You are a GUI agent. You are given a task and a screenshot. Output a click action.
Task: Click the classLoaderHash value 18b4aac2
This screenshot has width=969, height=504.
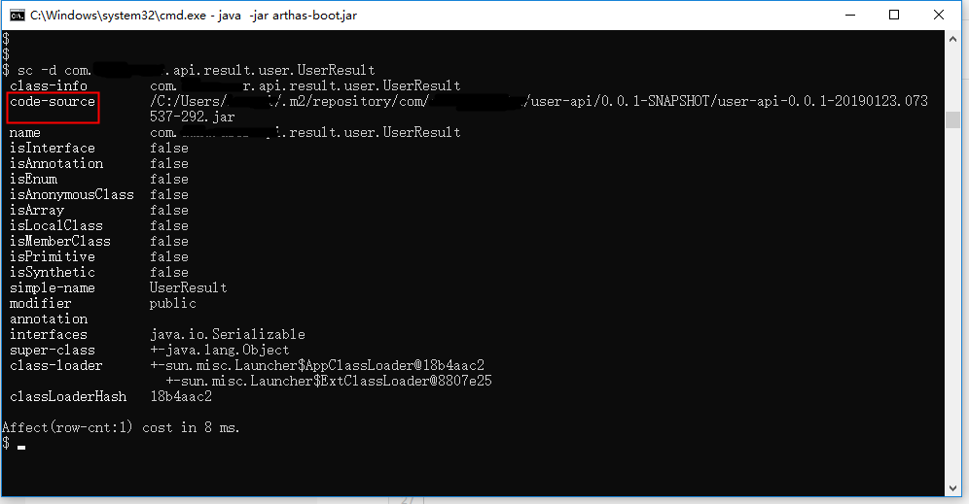tap(181, 396)
